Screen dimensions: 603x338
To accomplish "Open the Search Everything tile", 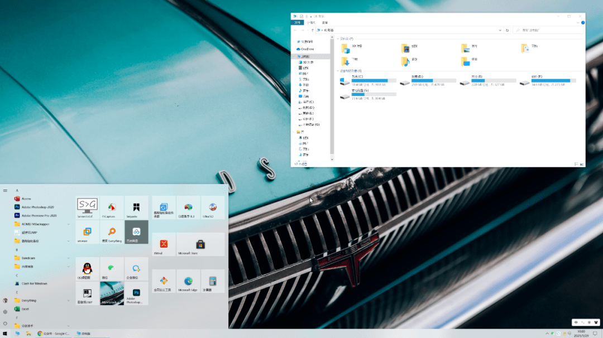I will (x=112, y=232).
